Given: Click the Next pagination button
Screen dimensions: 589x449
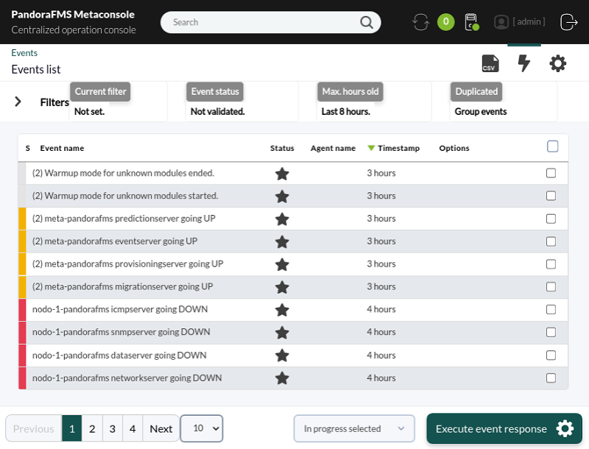Looking at the screenshot, I should [161, 428].
